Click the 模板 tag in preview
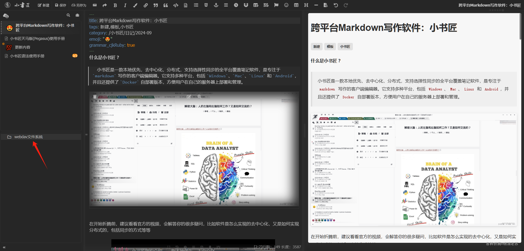524x251 pixels. [330, 47]
